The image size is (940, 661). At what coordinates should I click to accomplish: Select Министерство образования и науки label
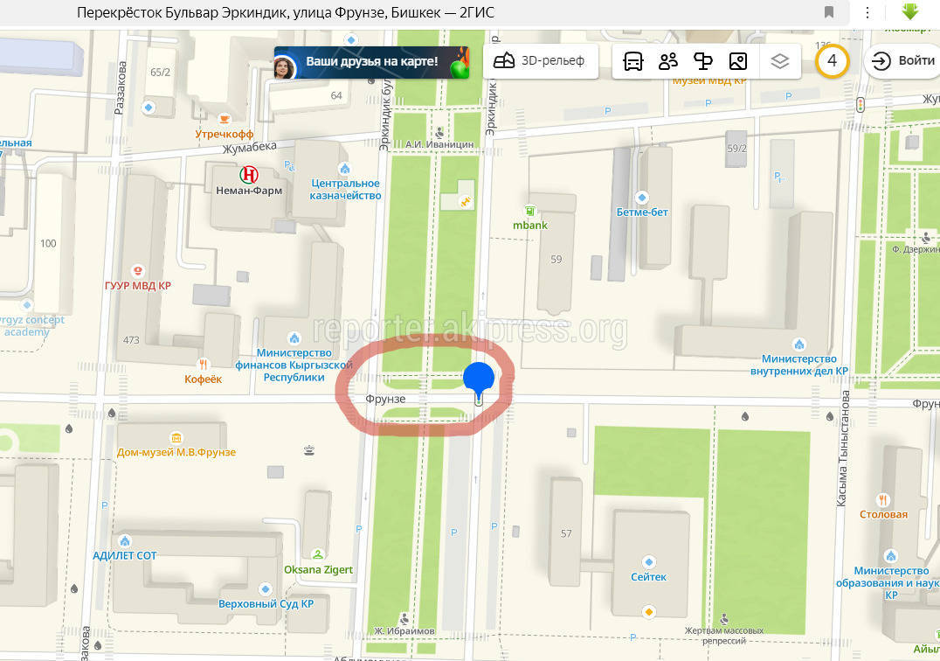click(x=888, y=582)
